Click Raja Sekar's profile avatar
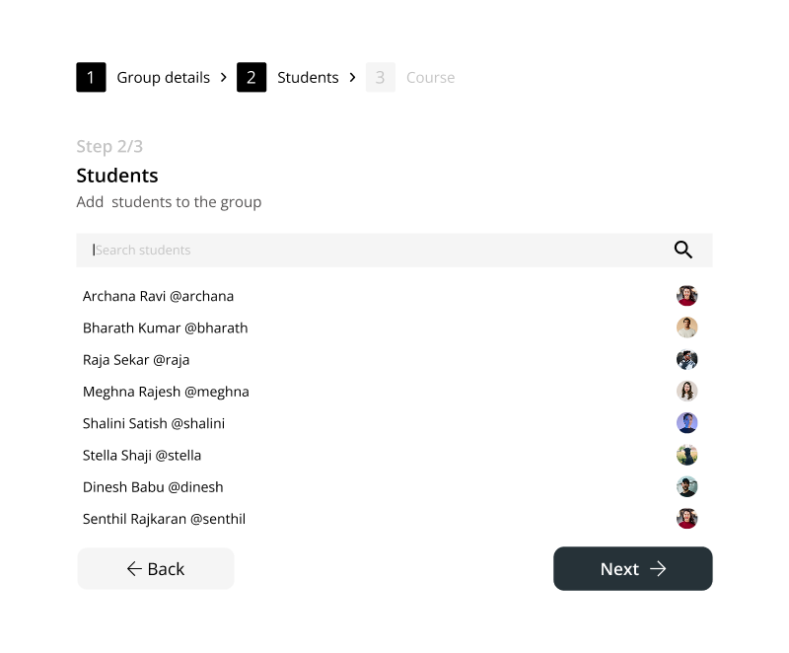Image resolution: width=789 pixels, height=653 pixels. point(687,360)
